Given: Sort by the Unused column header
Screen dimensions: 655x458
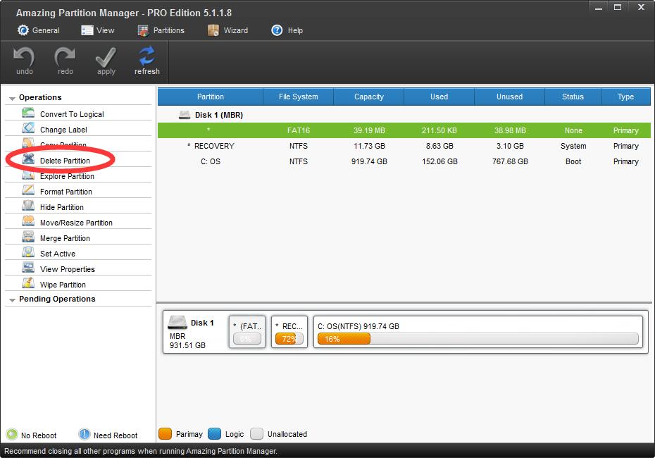Looking at the screenshot, I should point(509,97).
